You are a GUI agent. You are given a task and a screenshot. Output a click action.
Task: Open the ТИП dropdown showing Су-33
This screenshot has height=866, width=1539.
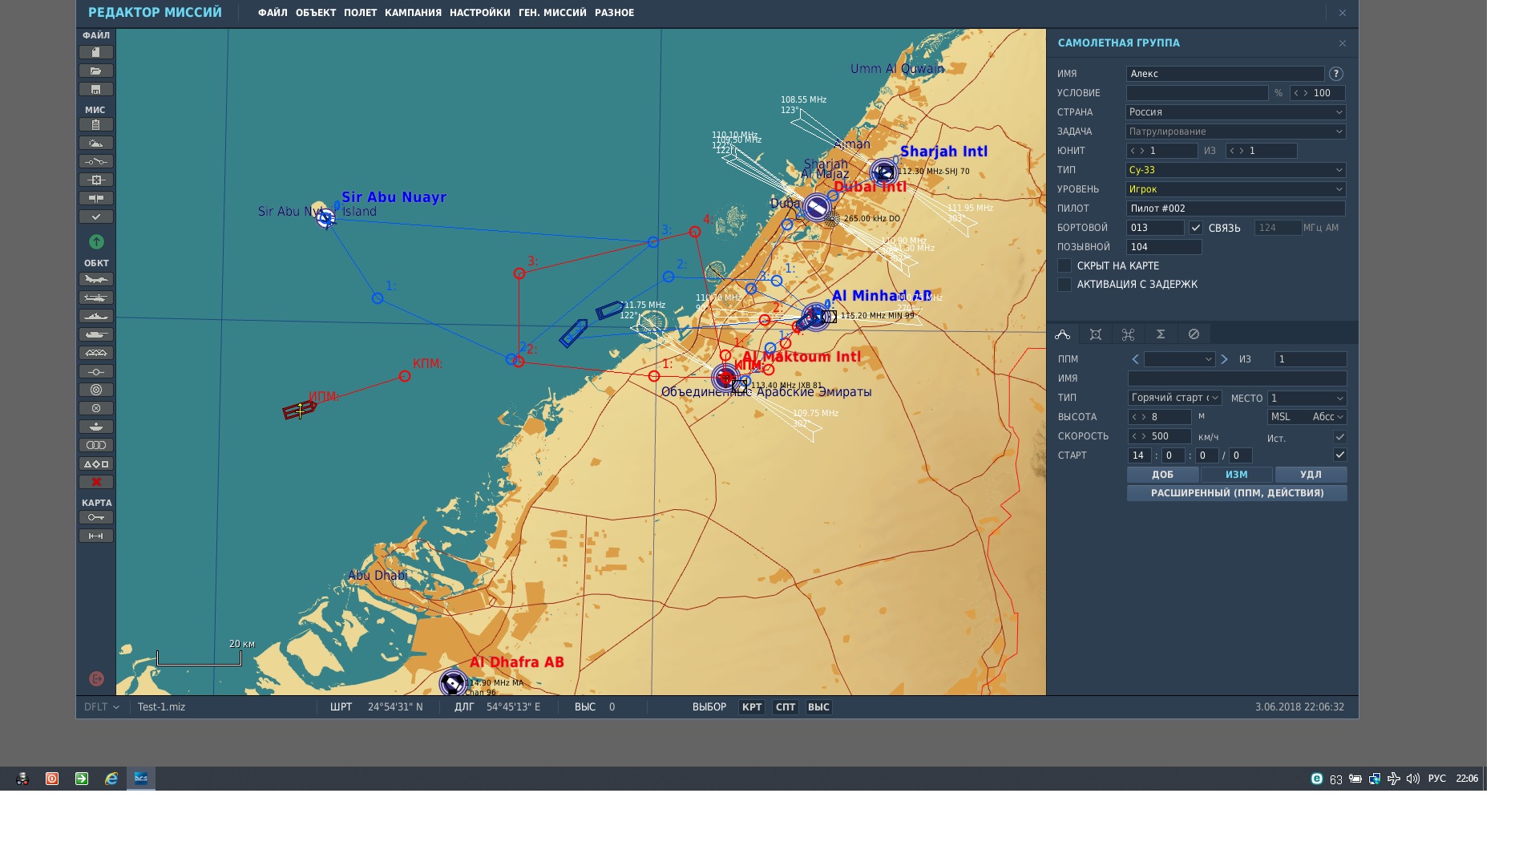[x=1235, y=170]
